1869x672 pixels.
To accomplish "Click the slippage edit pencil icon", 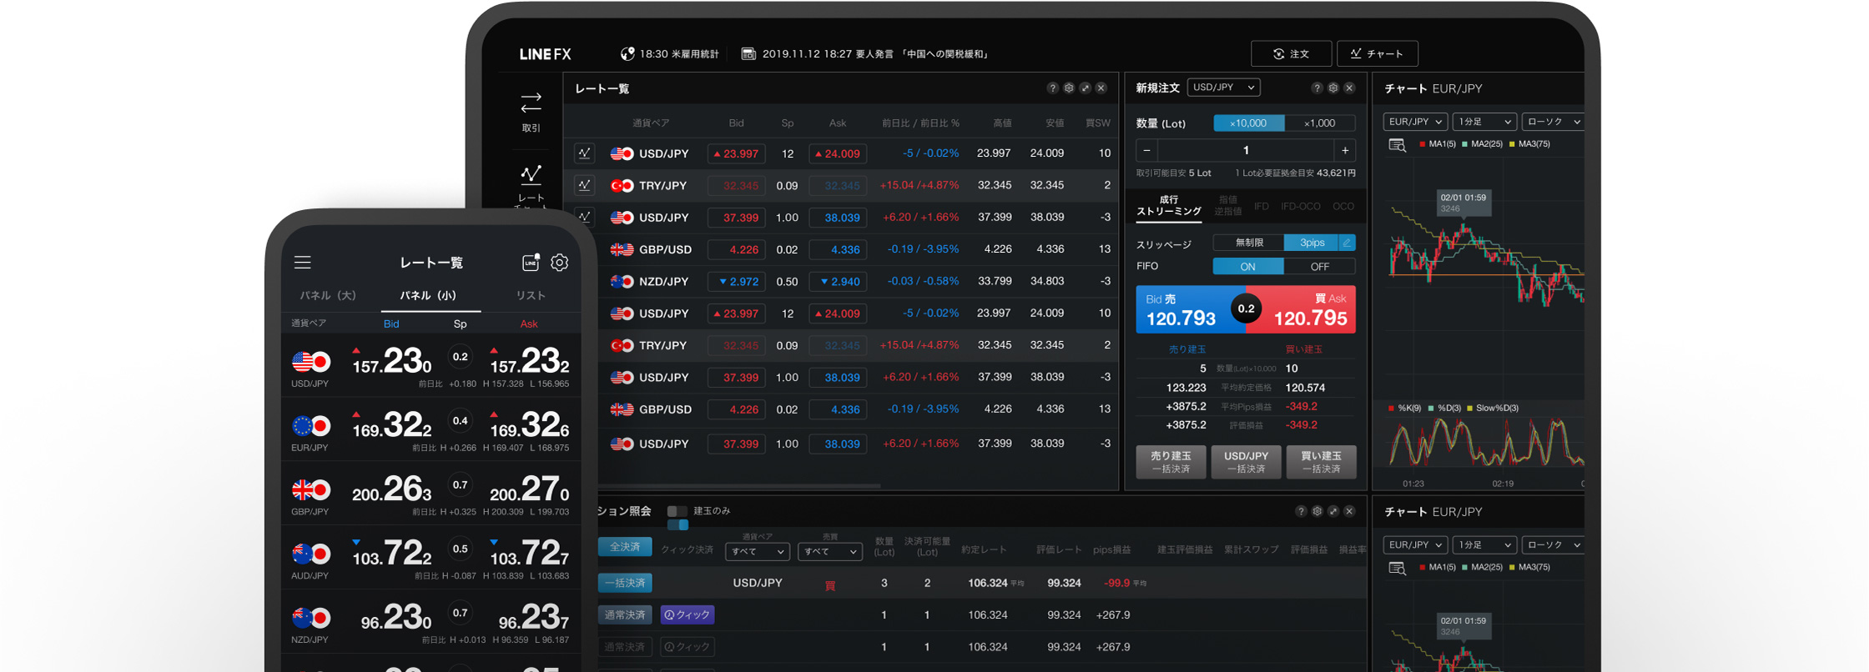I will click(1347, 243).
